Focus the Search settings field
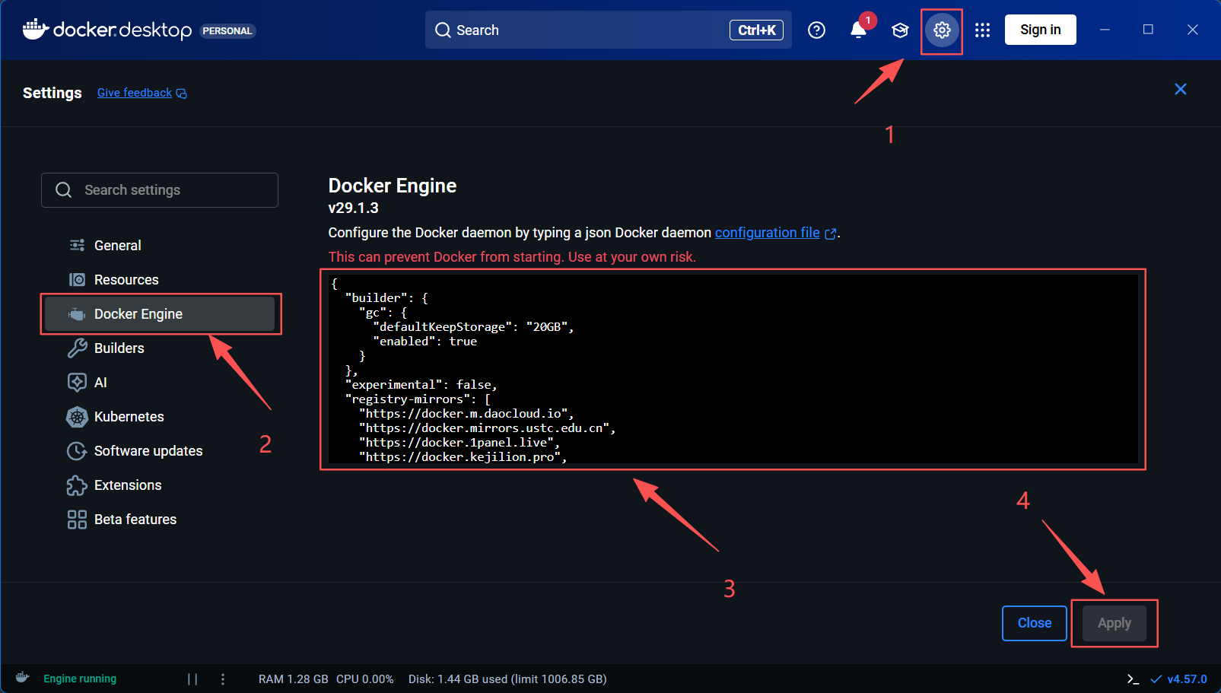 pyautogui.click(x=160, y=190)
